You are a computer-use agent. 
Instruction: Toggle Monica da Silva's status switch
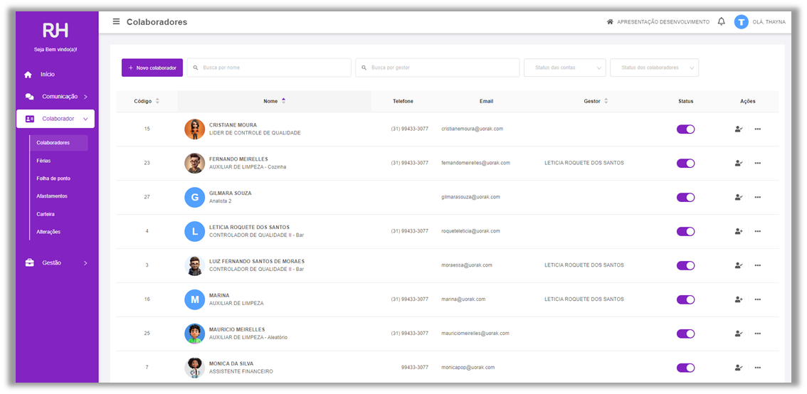[x=685, y=368]
